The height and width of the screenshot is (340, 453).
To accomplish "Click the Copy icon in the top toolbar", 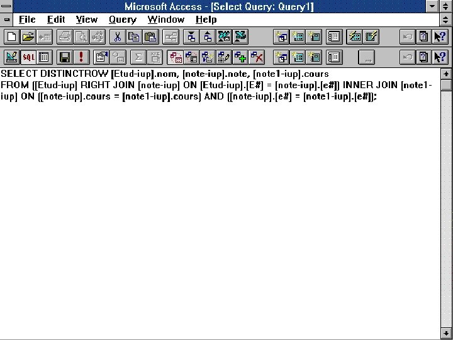I will click(134, 37).
